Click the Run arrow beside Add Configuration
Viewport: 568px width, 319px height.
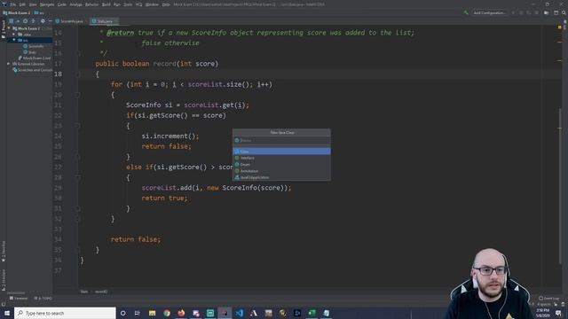tap(513, 12)
